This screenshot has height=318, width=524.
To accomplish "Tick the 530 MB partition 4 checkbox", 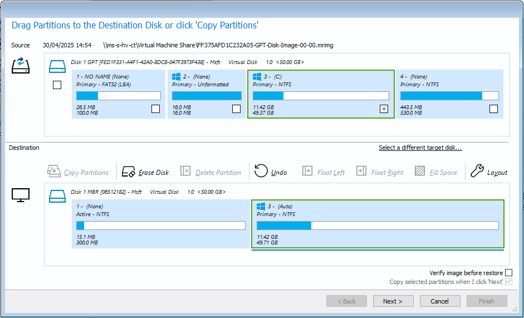I will point(493,109).
